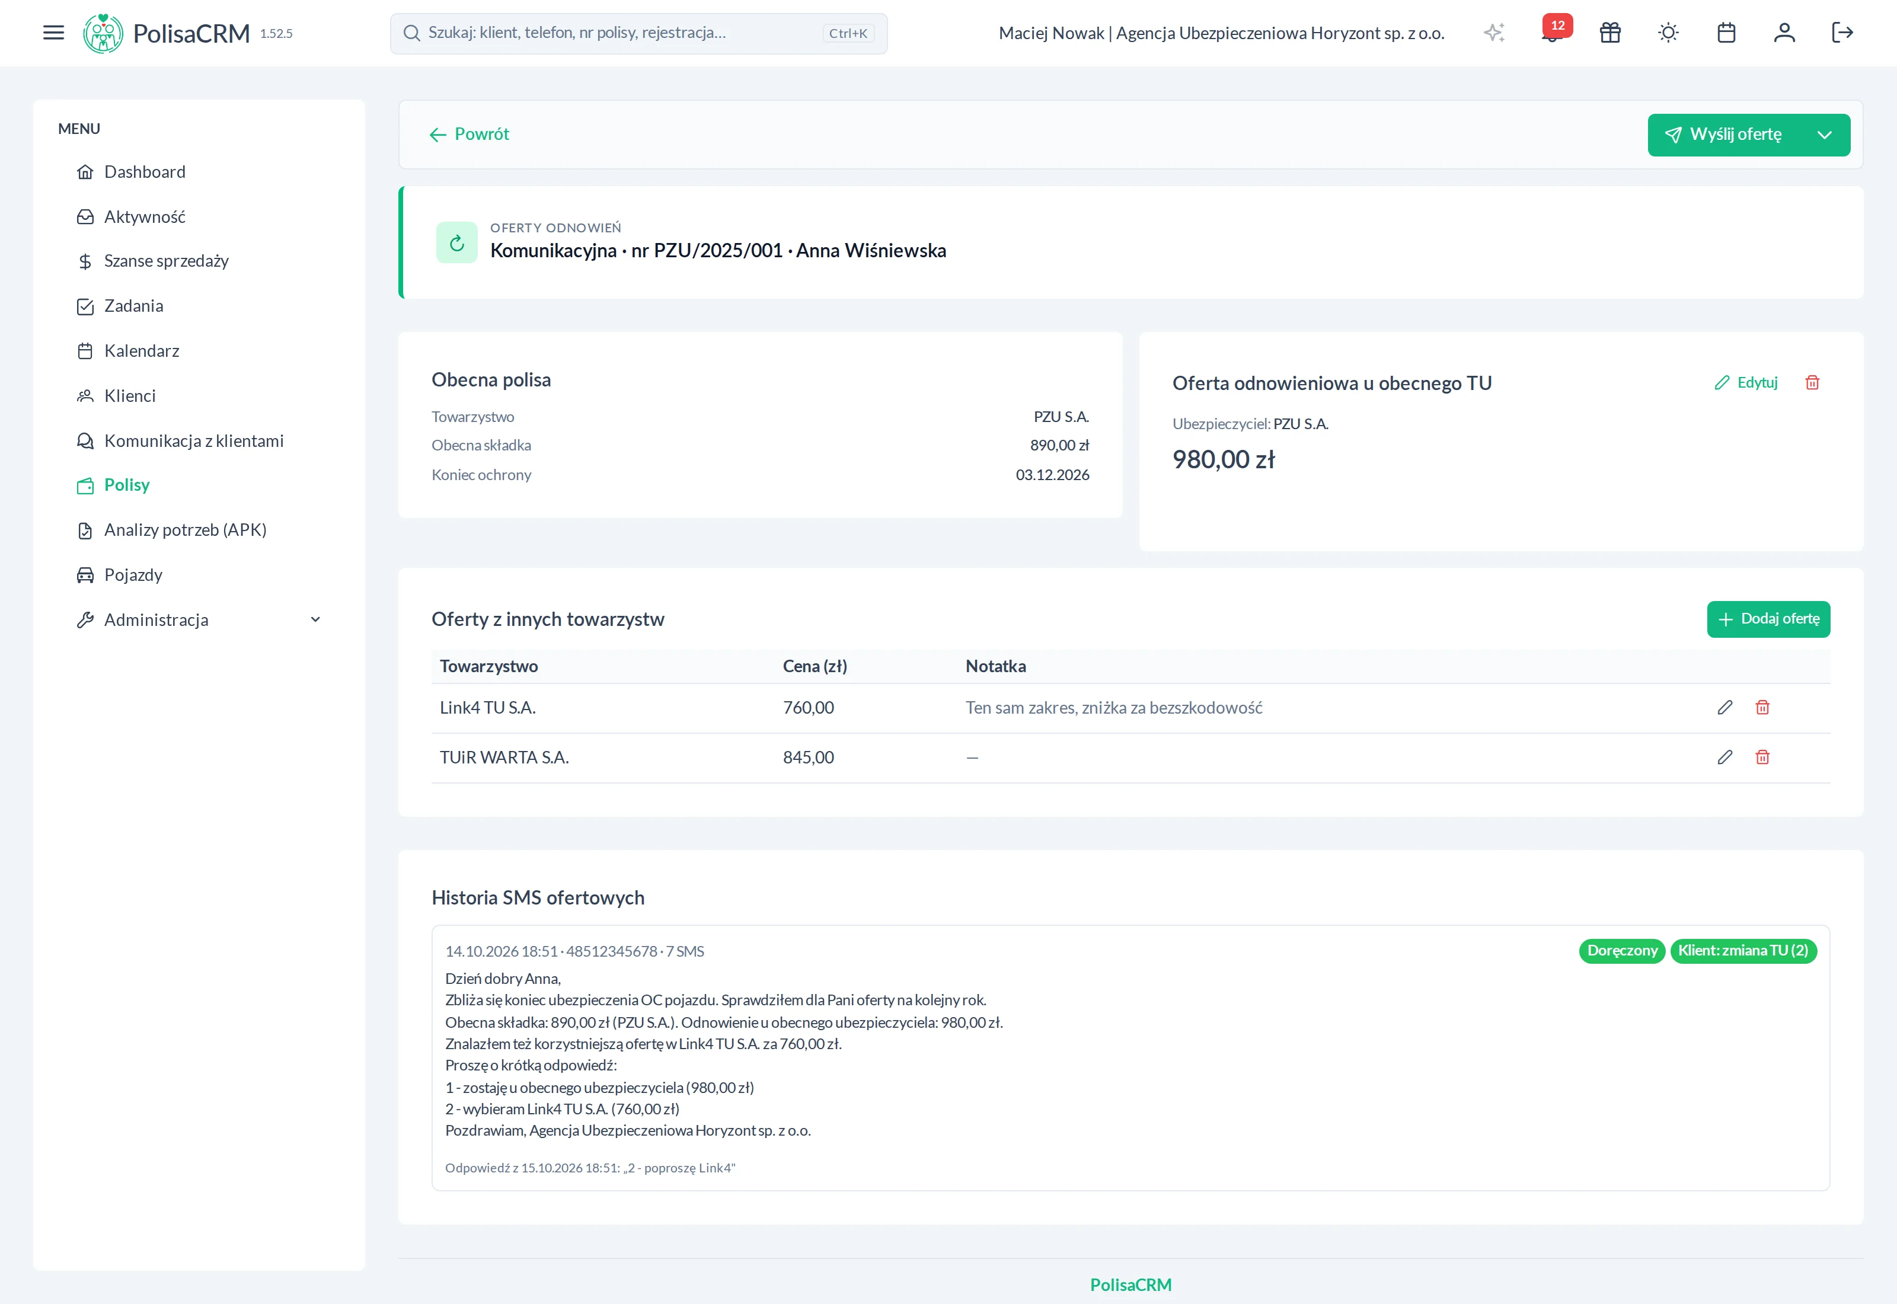Open the calendar icon in top bar
This screenshot has width=1897, height=1304.
(x=1726, y=33)
